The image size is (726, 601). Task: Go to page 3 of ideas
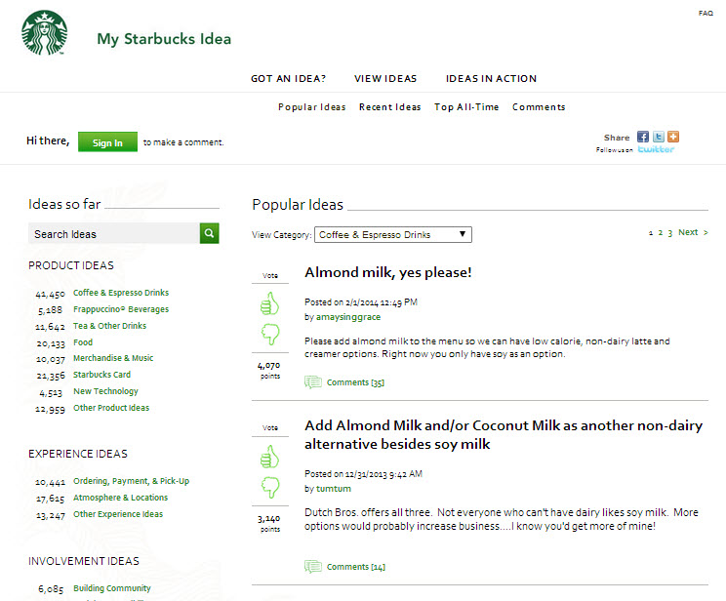point(670,233)
